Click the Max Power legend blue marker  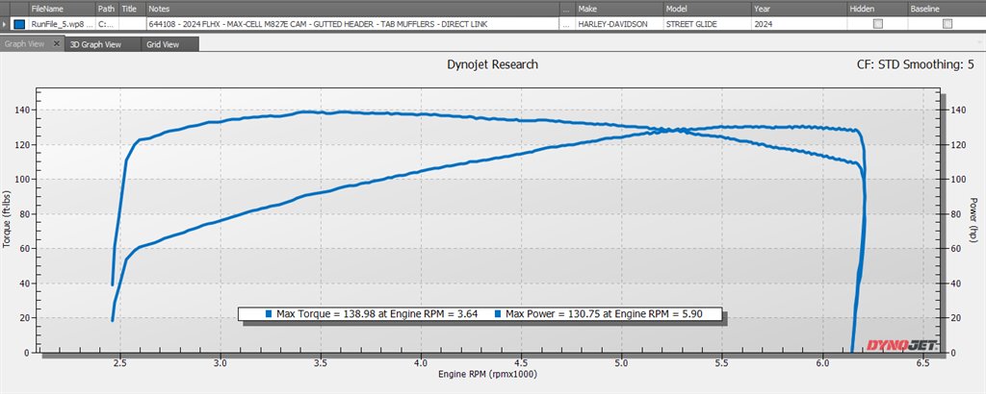click(x=497, y=314)
